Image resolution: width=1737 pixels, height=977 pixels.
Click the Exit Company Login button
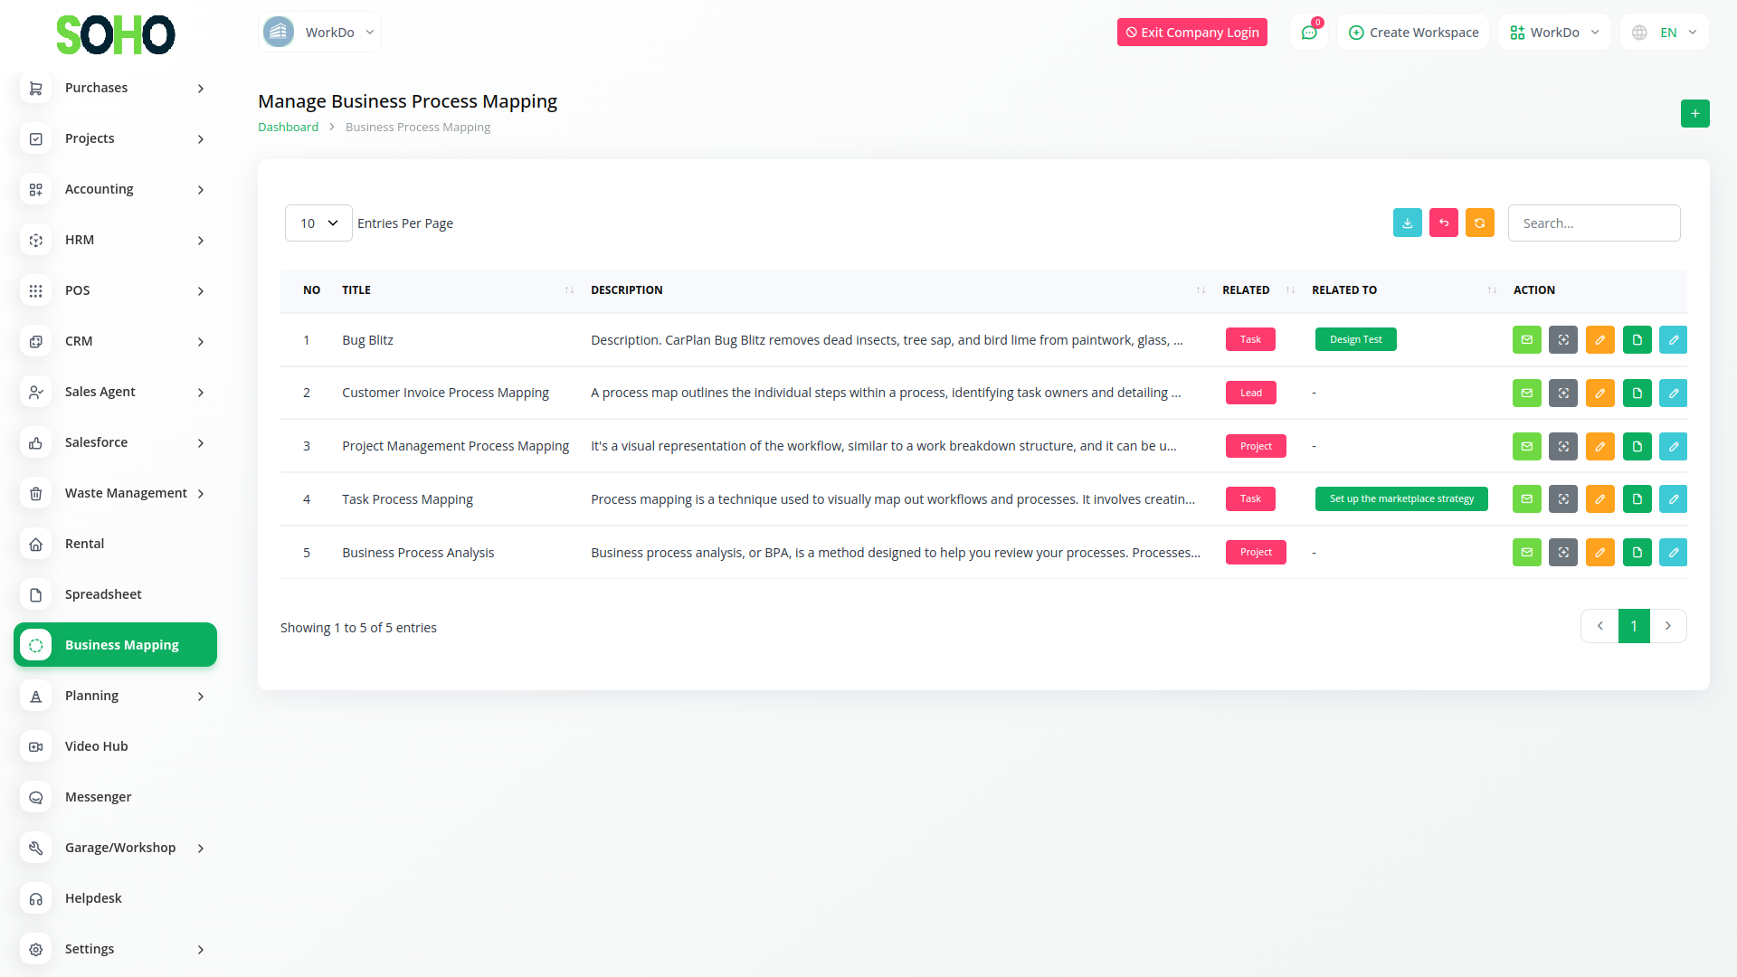[x=1191, y=33]
